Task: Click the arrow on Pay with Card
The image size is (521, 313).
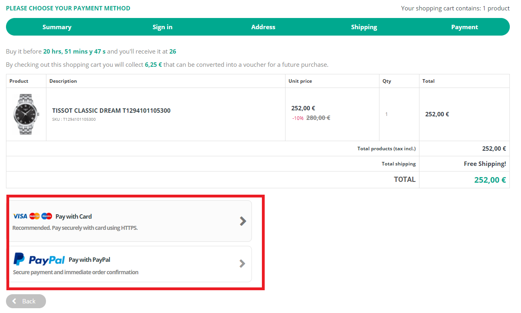Action: pos(243,221)
